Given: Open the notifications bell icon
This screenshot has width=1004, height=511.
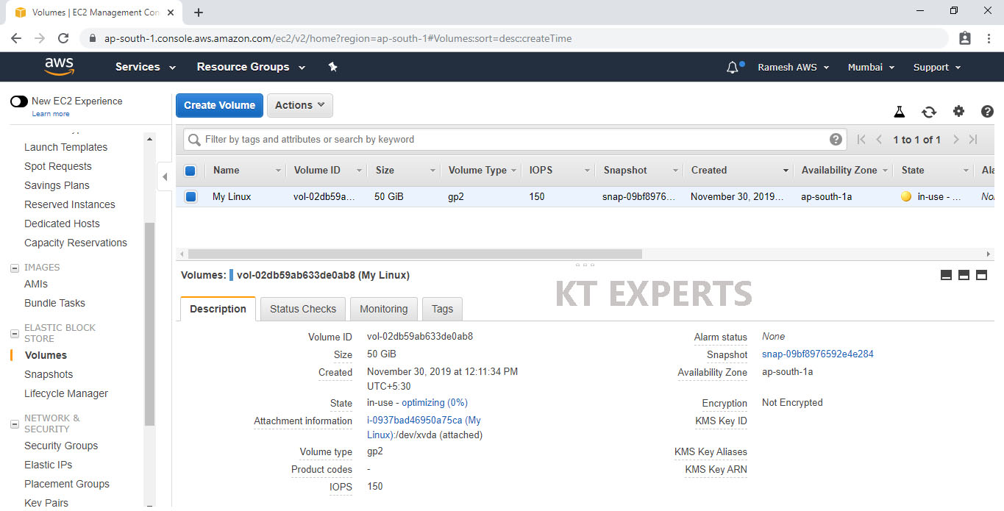Looking at the screenshot, I should (733, 68).
